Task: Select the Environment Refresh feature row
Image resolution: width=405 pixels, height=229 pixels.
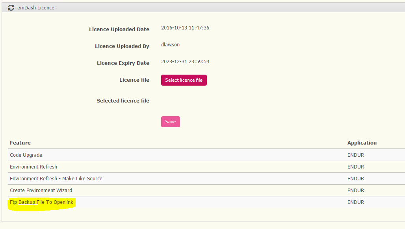Action: [206, 167]
